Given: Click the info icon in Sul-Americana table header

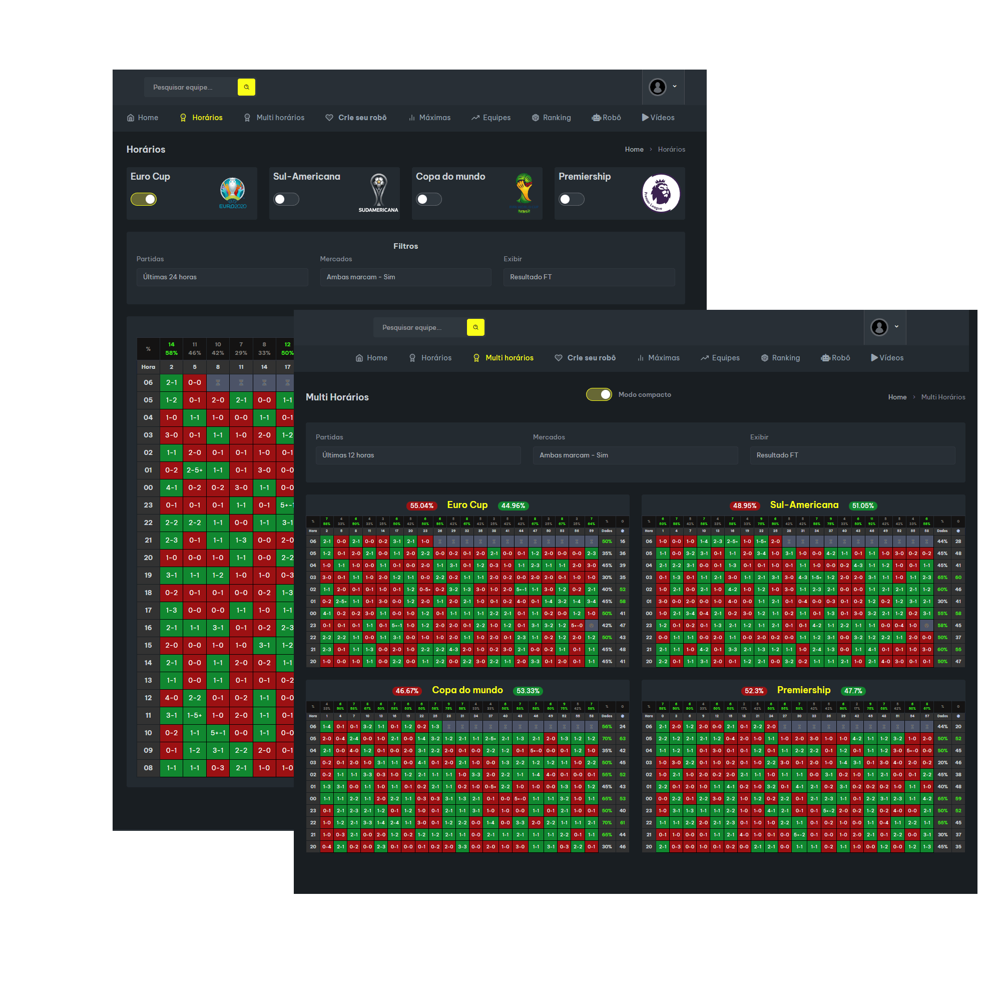Looking at the screenshot, I should [958, 531].
